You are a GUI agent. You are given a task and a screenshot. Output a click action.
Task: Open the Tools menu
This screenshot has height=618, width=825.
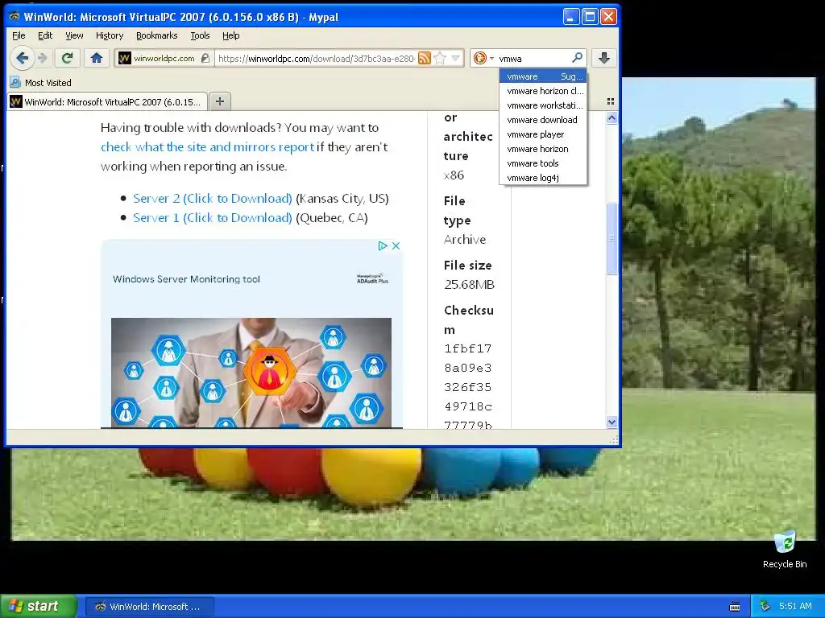point(200,35)
